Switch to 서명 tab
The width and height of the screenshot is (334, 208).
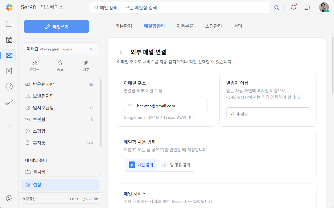[x=238, y=26]
